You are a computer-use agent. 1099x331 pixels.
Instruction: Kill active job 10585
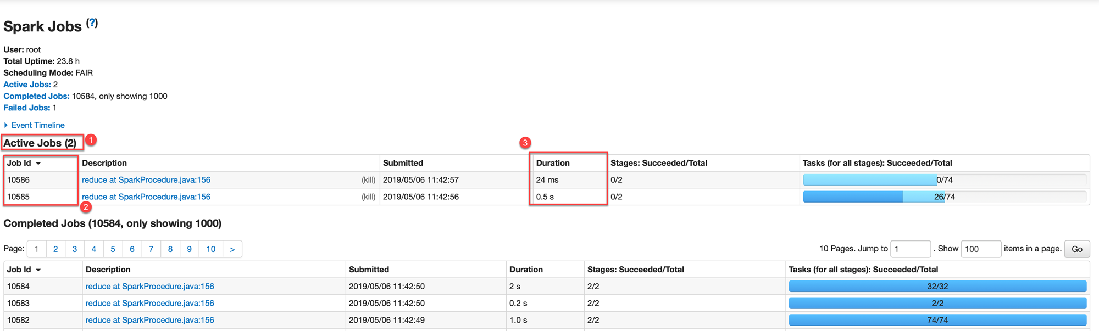368,197
